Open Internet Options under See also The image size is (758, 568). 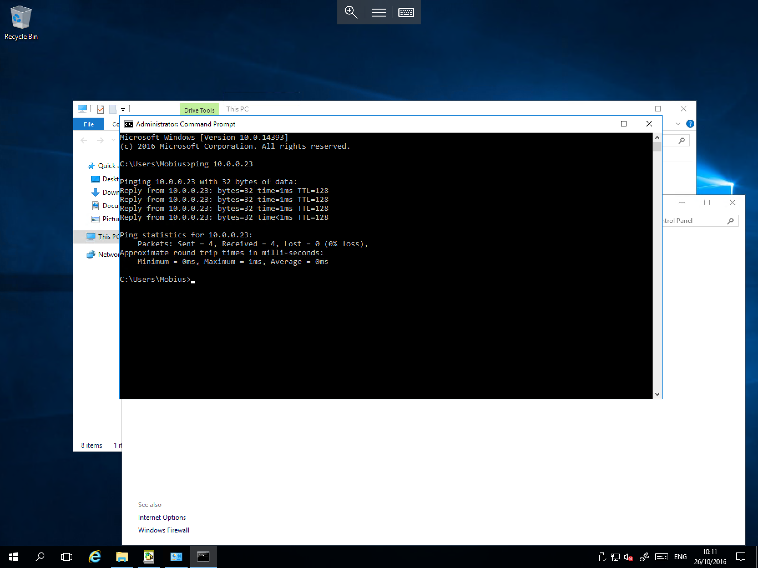[162, 517]
